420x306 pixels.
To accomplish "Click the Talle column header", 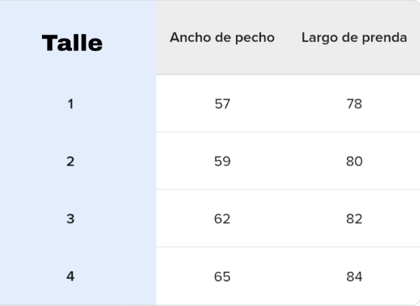I will 72,43.
